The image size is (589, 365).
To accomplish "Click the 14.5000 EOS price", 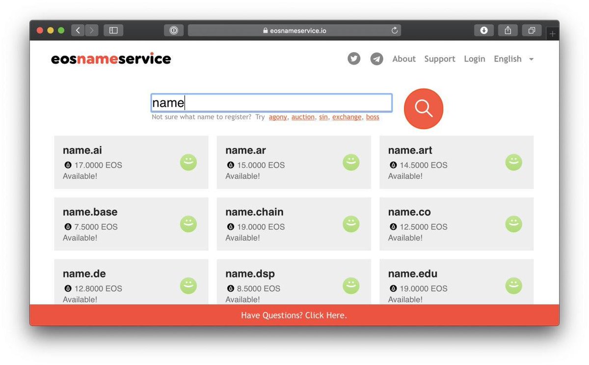I will [x=424, y=165].
